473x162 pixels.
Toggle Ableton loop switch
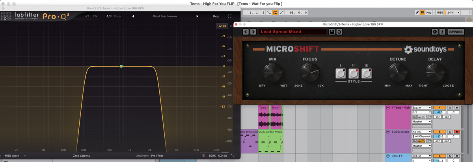tap(276, 13)
